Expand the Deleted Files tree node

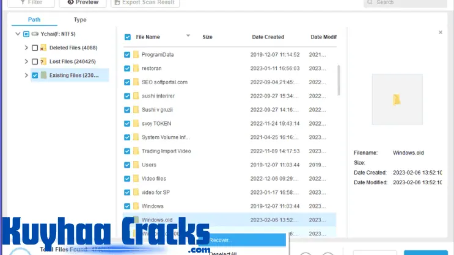(x=26, y=48)
